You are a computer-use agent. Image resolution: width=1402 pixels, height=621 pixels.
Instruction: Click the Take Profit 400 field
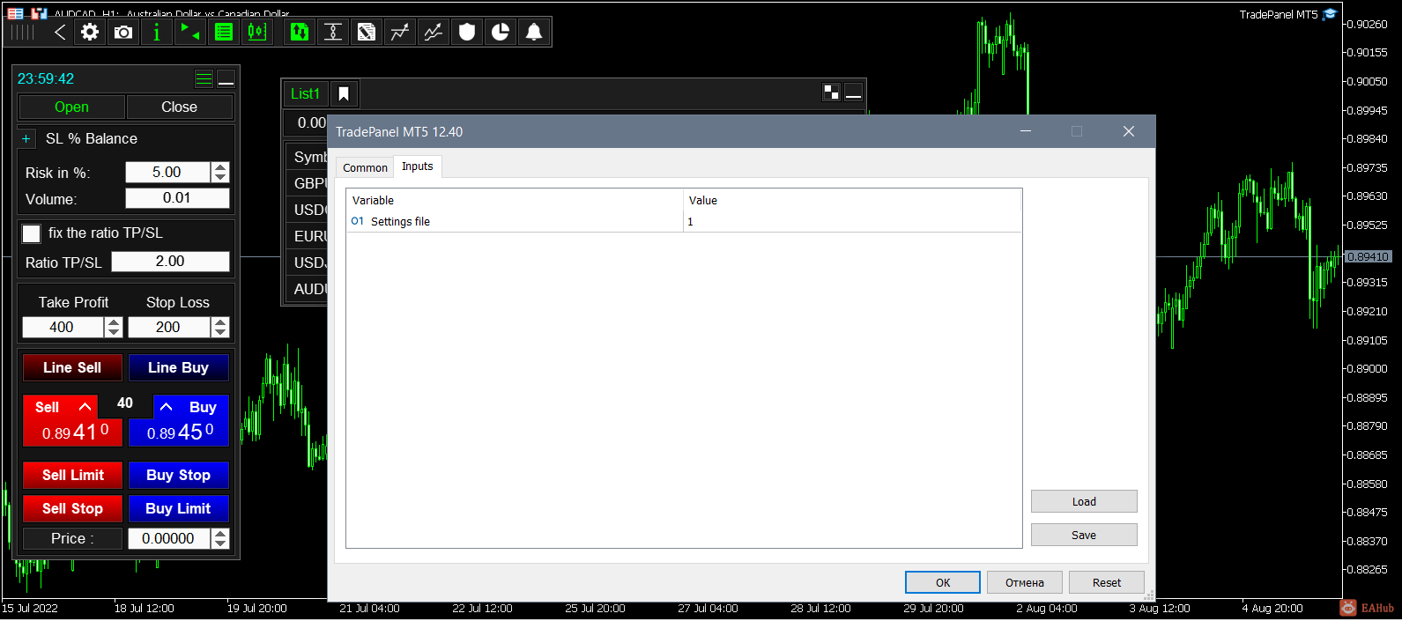pos(63,327)
